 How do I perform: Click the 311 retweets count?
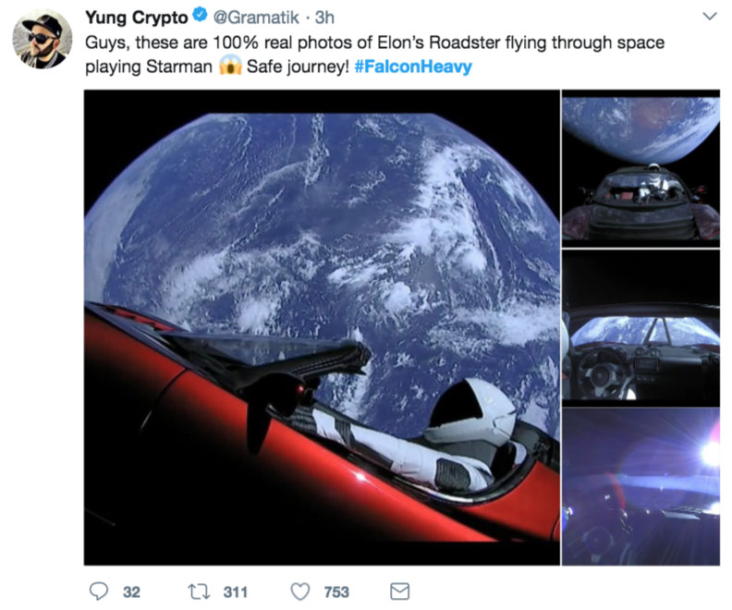(236, 592)
